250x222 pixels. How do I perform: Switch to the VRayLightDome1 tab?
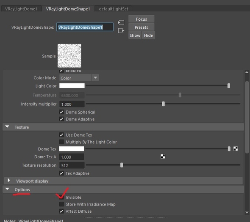pos(21,9)
